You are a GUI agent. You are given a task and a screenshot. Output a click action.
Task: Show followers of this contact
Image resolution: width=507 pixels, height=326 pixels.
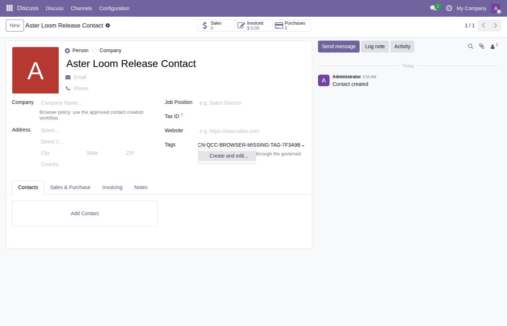(494, 46)
